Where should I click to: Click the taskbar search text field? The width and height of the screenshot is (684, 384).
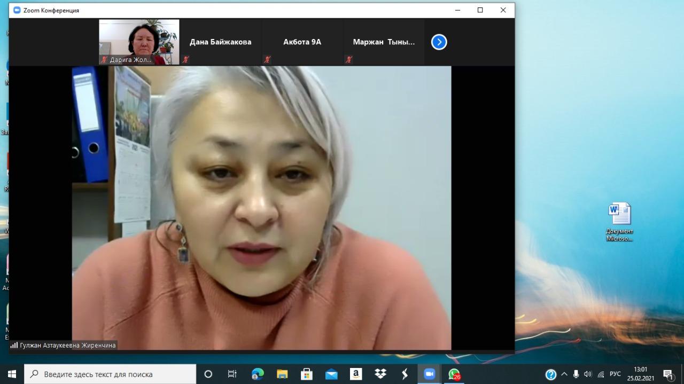coord(112,374)
